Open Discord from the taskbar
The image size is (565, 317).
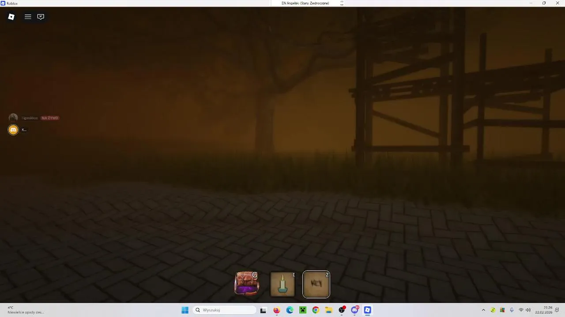point(354,310)
